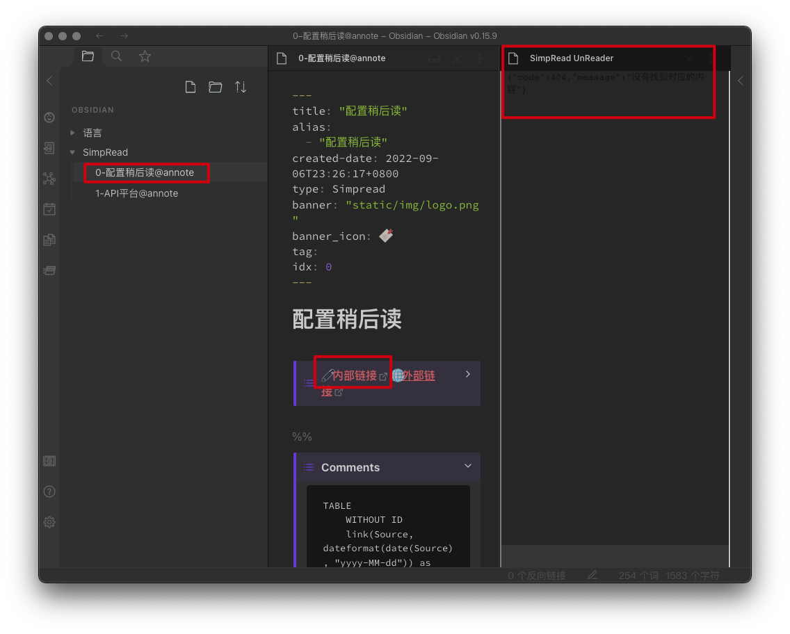The height and width of the screenshot is (634, 790).
Task: Open more options for 0-配置稍后读@annote pane
Action: click(480, 59)
